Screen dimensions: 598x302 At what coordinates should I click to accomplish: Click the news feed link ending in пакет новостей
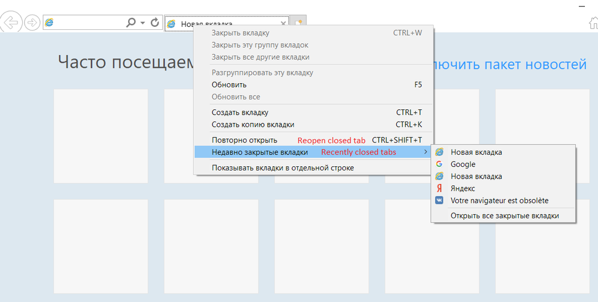[509, 65]
